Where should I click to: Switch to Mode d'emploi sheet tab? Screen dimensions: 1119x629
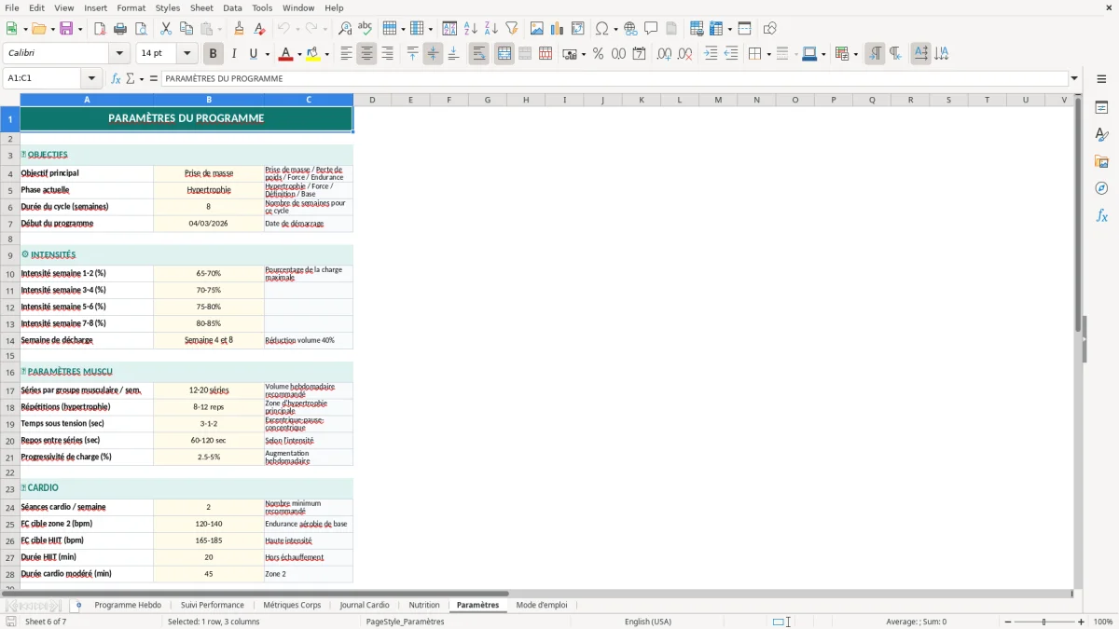[542, 605]
